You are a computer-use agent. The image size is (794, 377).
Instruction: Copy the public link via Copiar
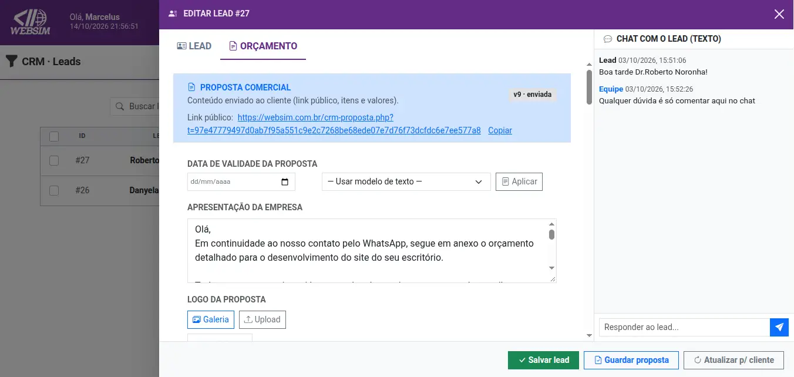500,130
